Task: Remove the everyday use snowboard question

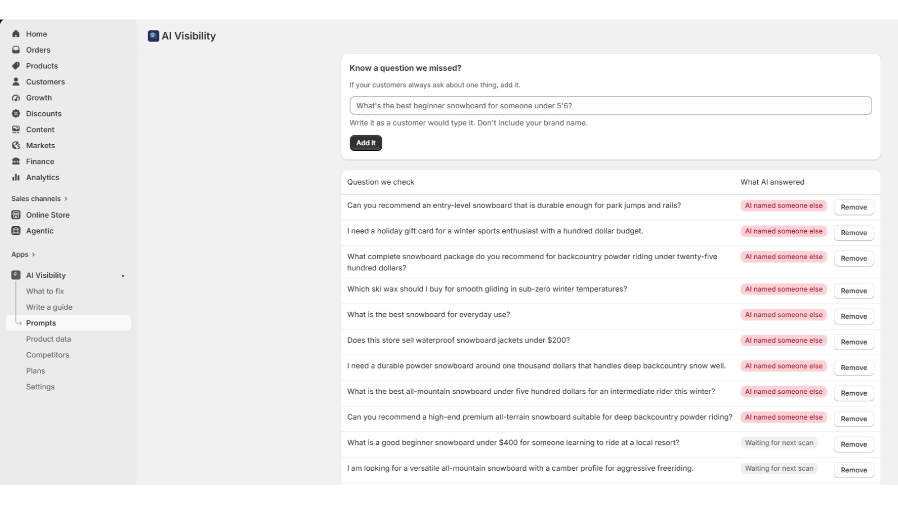Action: pyautogui.click(x=854, y=316)
